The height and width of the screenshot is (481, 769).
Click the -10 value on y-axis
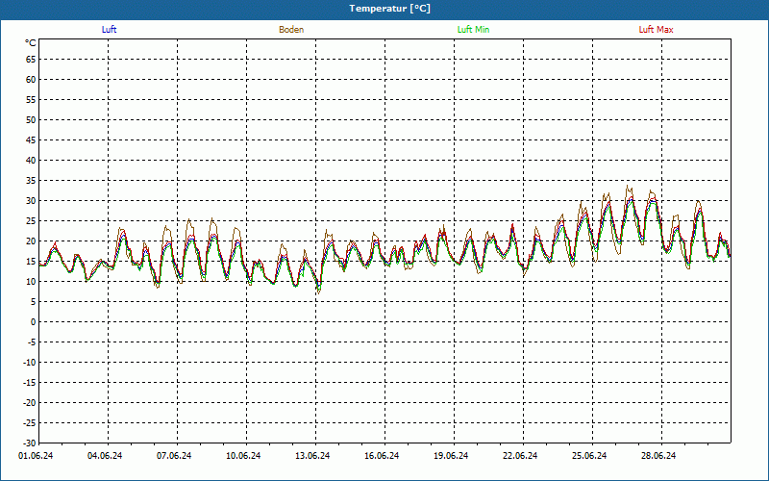[31, 363]
